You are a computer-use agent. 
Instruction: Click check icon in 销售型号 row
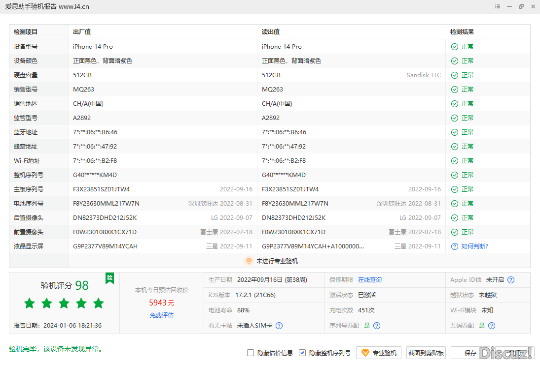point(455,89)
